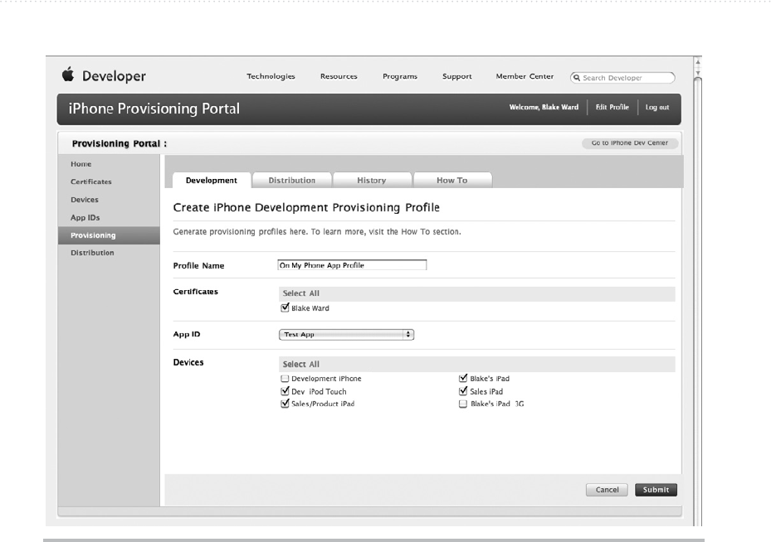The image size is (771, 542).
Task: Click 'Welcome, Blake Ward' text
Action: click(544, 107)
